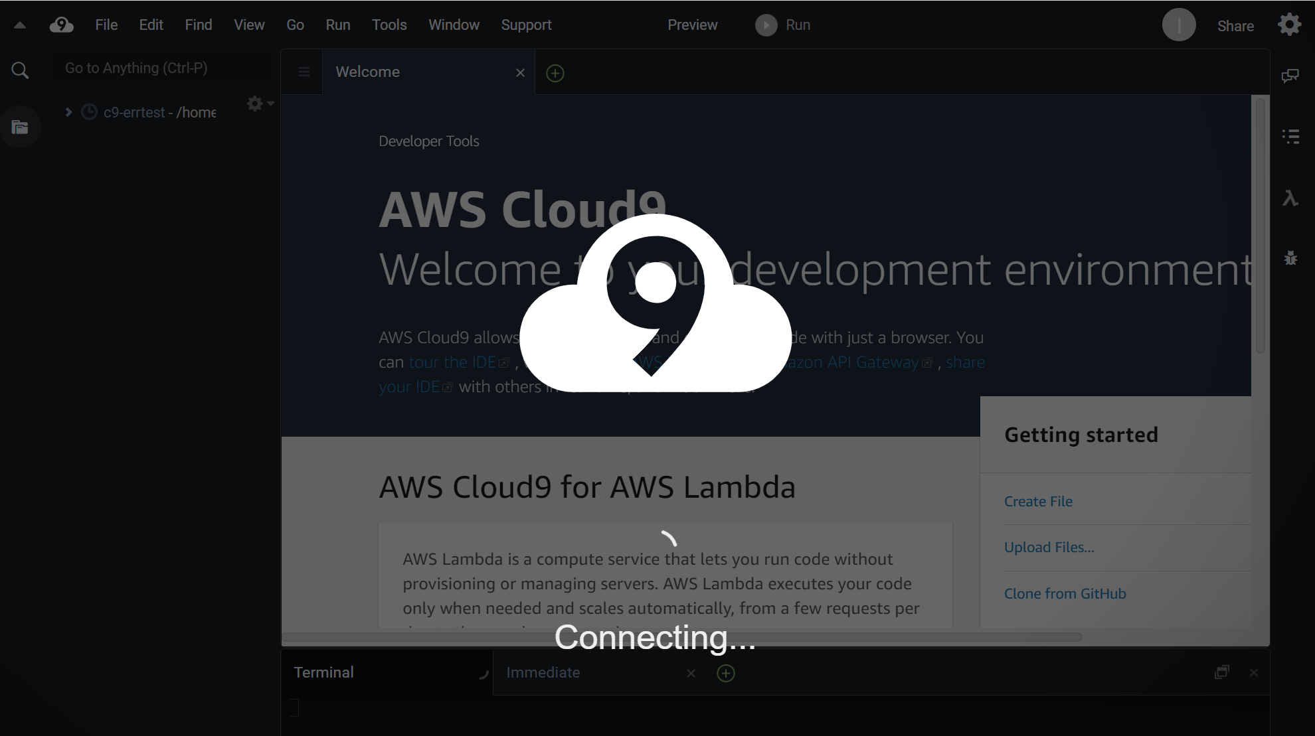
Task: Open the search magnifier side panel
Action: coord(20,70)
